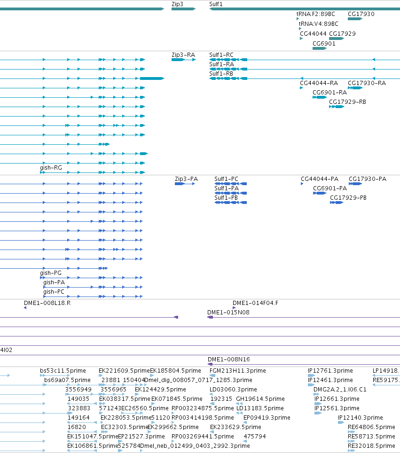Image resolution: width=400 pixels, height=453 pixels.
Task: Click the IP12761.3prime EST
Action: 311,375
